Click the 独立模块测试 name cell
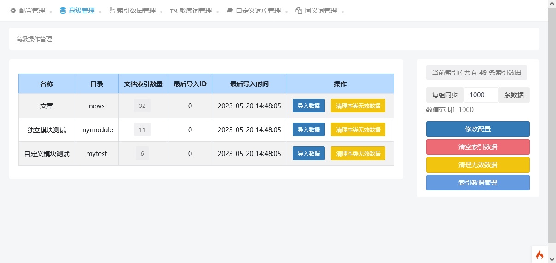The width and height of the screenshot is (556, 263). [46, 129]
